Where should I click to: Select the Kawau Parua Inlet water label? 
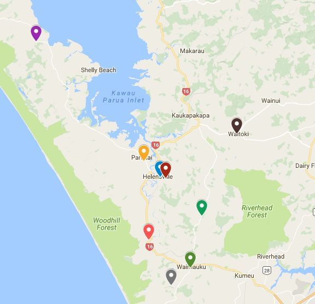[124, 97]
